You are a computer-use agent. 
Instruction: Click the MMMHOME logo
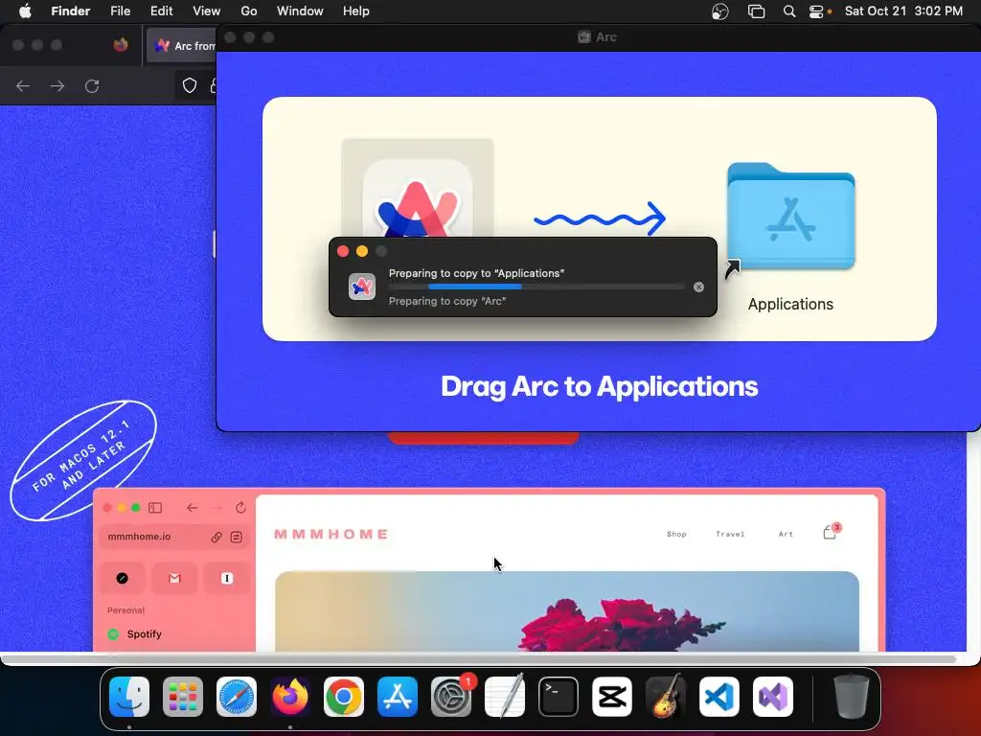[331, 535]
